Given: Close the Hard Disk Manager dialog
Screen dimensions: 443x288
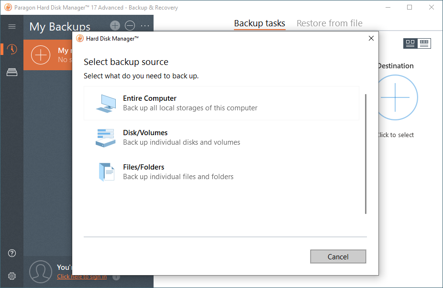Looking at the screenshot, I should pyautogui.click(x=371, y=38).
